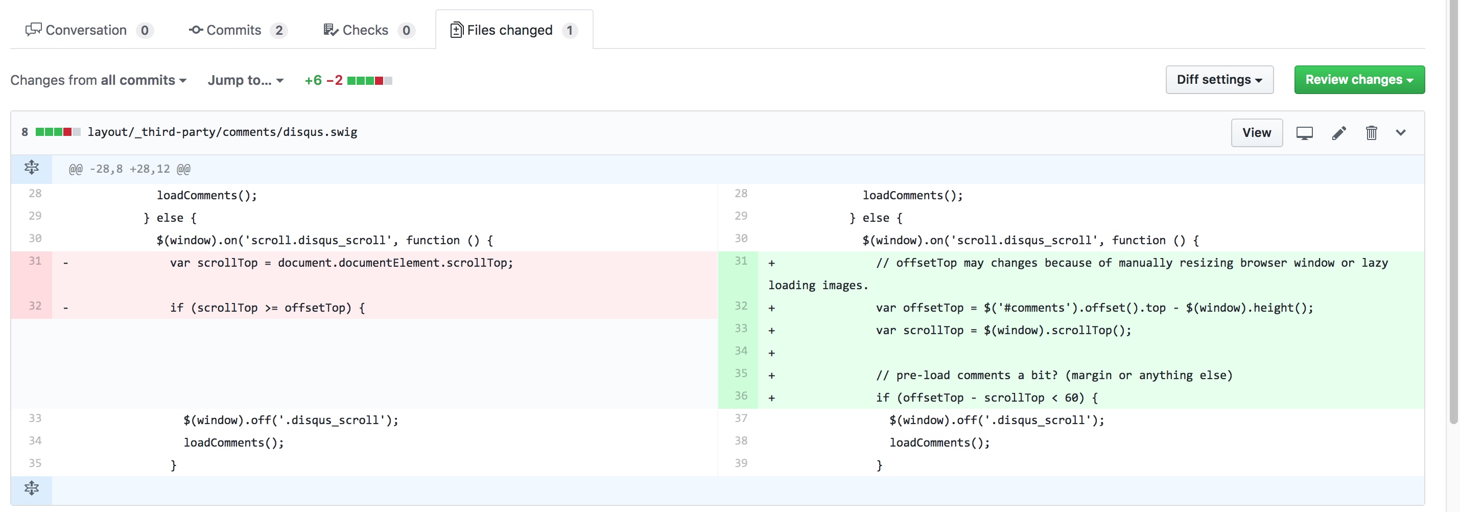Click added line number 32 on right side
1460x512 pixels.
click(740, 306)
